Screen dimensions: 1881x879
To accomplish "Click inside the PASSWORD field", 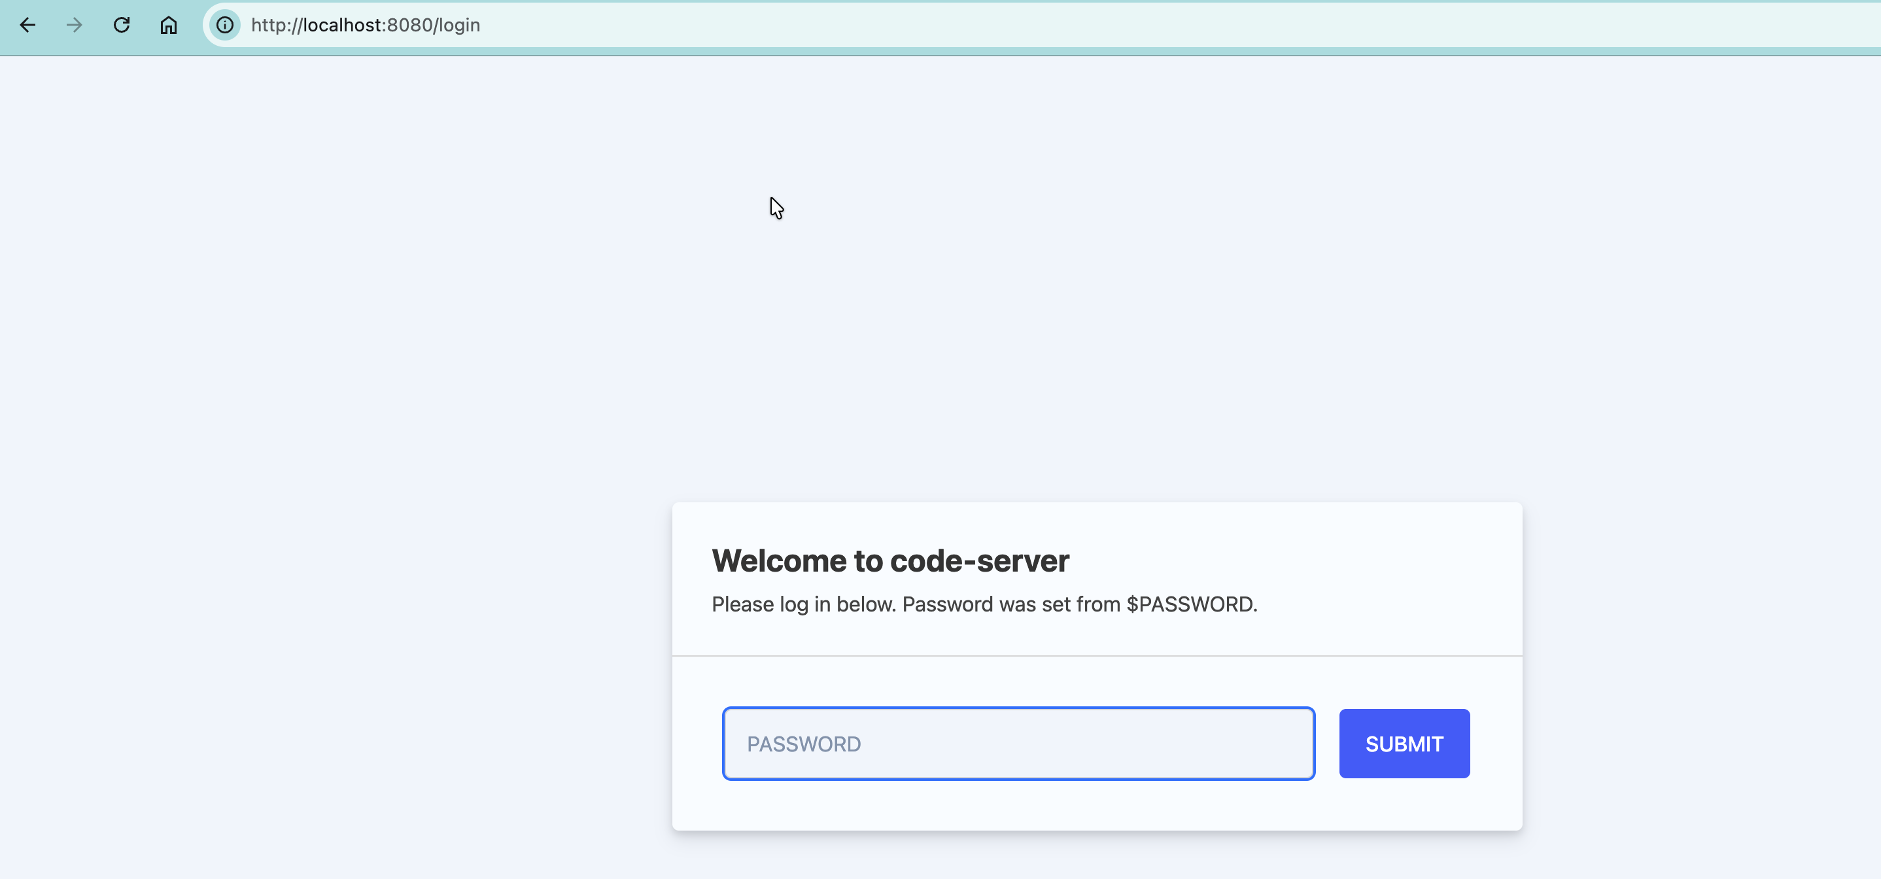I will point(1018,743).
